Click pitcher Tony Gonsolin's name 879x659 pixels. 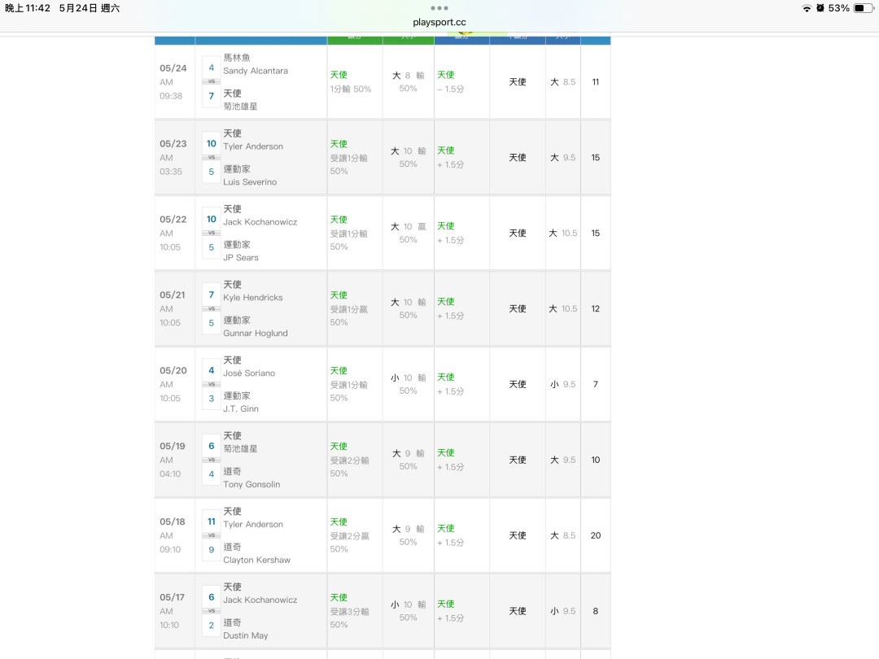pos(251,484)
